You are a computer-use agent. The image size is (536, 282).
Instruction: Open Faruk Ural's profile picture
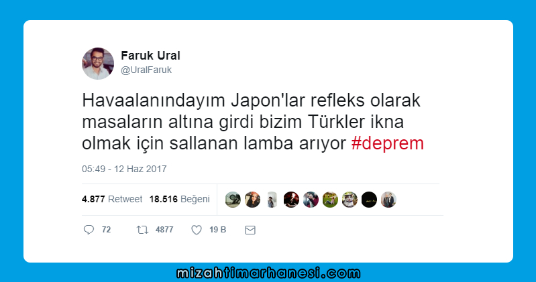[98, 64]
